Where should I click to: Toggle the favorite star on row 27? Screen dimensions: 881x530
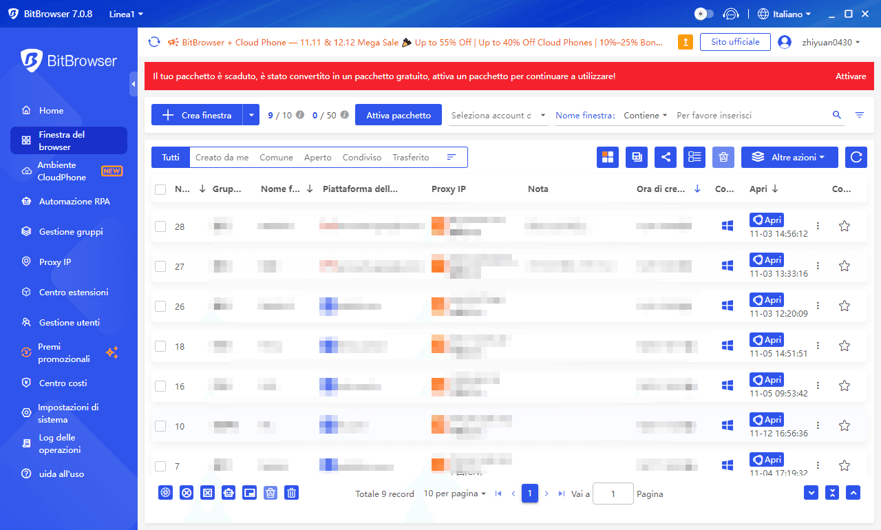click(x=845, y=265)
